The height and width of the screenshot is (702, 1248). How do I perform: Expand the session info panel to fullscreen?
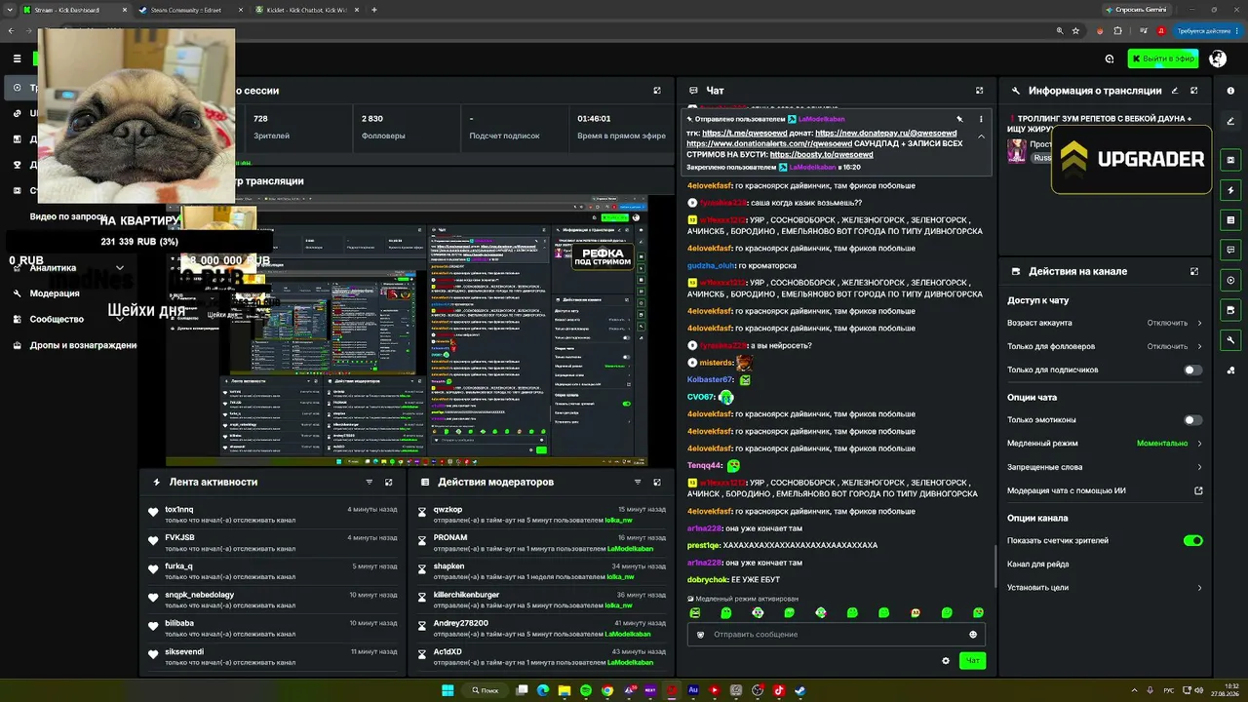657,91
